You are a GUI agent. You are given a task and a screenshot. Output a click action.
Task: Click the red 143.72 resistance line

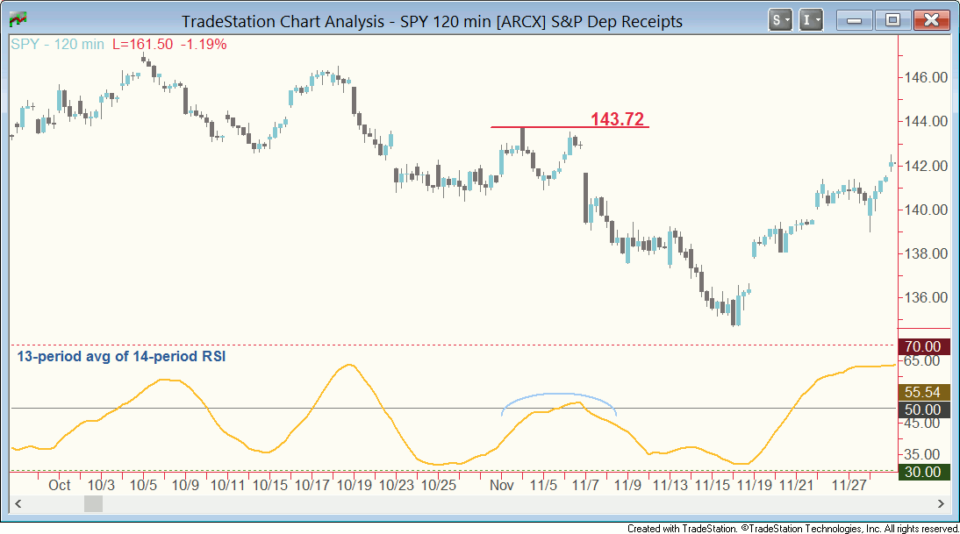tap(544, 127)
